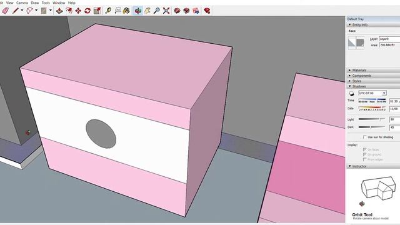
Task: Enable Use sun for shading
Action: coord(365,137)
